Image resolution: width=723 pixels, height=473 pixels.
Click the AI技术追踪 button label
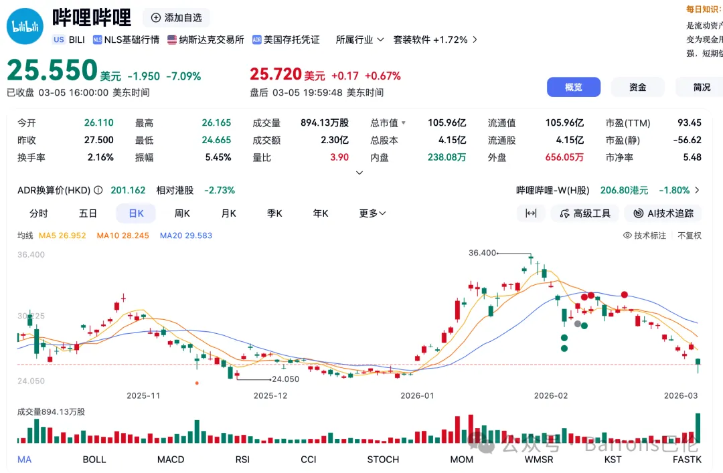pyautogui.click(x=670, y=213)
